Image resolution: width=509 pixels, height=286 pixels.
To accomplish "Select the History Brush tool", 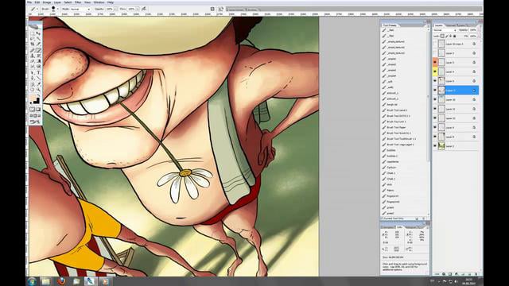I will (39, 56).
